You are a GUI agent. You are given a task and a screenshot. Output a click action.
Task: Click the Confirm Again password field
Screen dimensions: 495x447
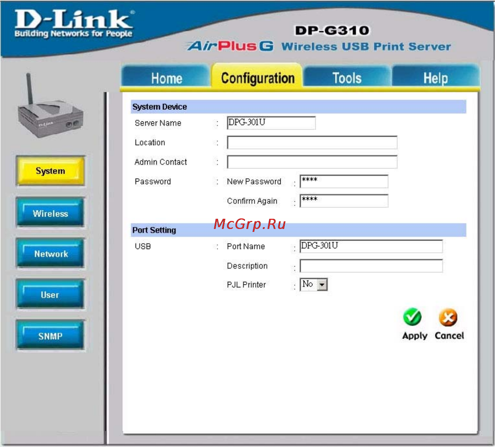[x=344, y=201]
